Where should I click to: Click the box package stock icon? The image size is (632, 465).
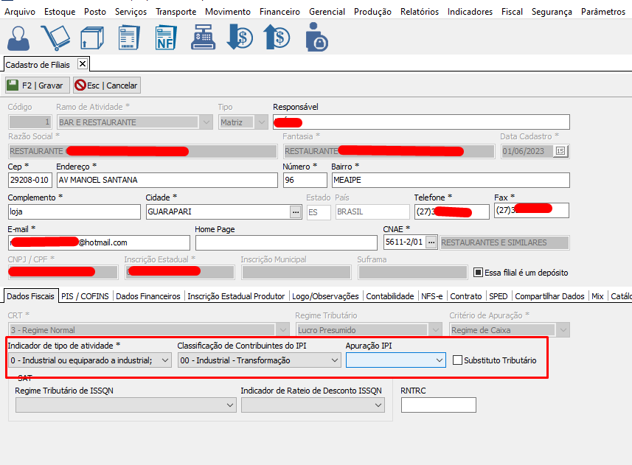click(x=91, y=38)
